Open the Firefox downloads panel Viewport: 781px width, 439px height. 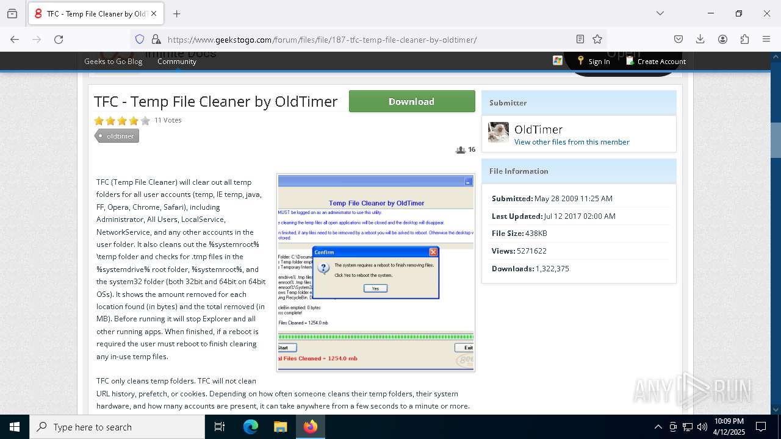[x=700, y=39]
